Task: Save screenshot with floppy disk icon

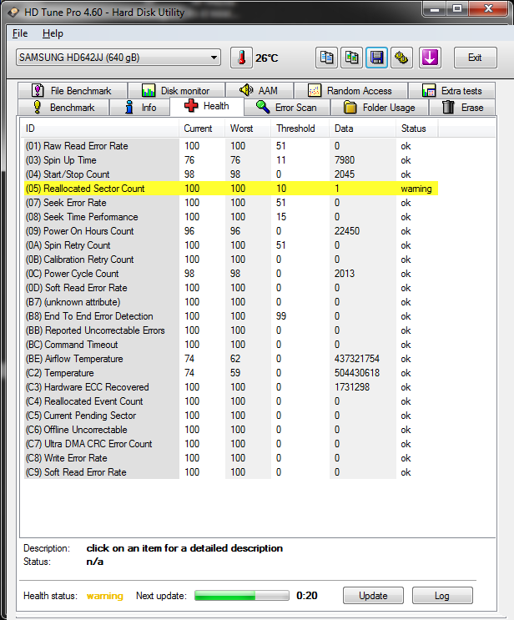Action: [376, 58]
